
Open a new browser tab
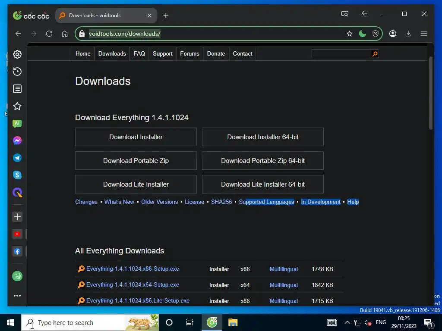pos(166,16)
